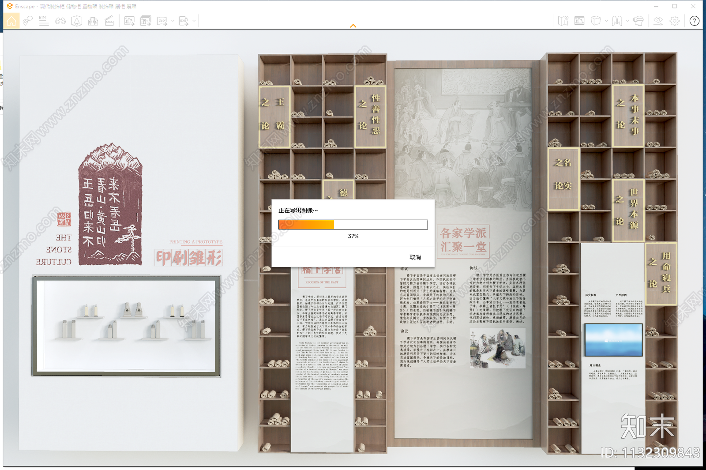Click the walk/fly navigation mode icon
Image resolution: width=706 pixels, height=470 pixels.
click(617, 21)
